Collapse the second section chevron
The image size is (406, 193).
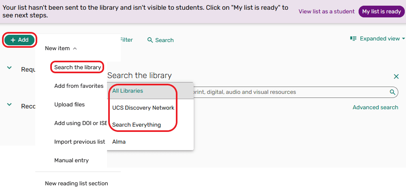9,104
